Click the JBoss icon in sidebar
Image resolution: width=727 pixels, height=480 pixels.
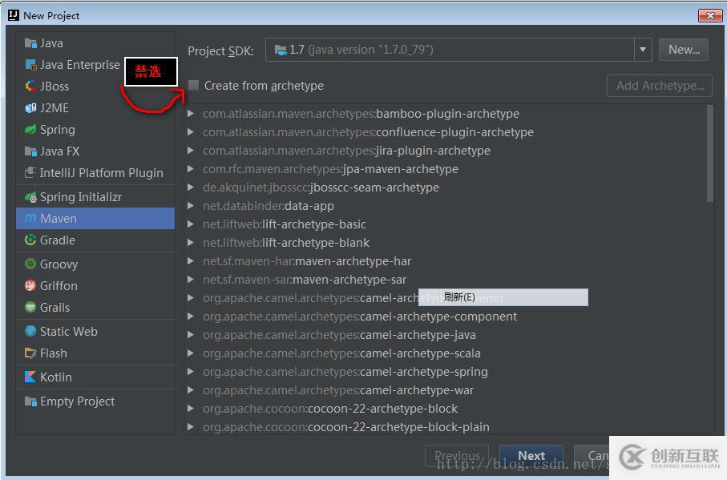pyautogui.click(x=30, y=87)
